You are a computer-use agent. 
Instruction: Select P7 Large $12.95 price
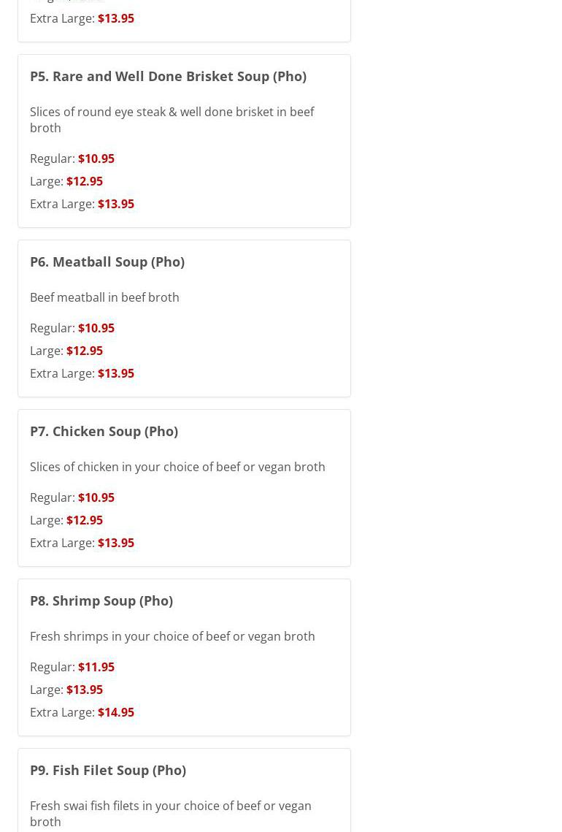pos(85,521)
